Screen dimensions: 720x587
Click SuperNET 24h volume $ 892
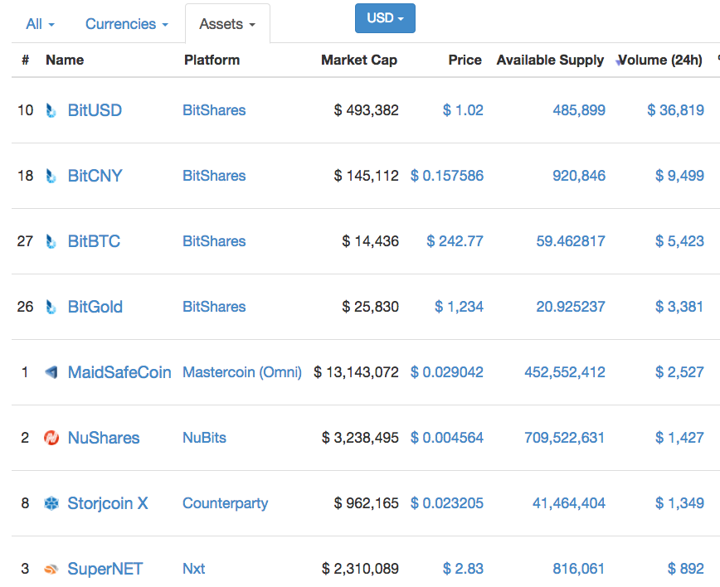click(x=685, y=569)
